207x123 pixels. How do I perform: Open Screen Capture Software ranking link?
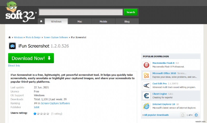55,103
